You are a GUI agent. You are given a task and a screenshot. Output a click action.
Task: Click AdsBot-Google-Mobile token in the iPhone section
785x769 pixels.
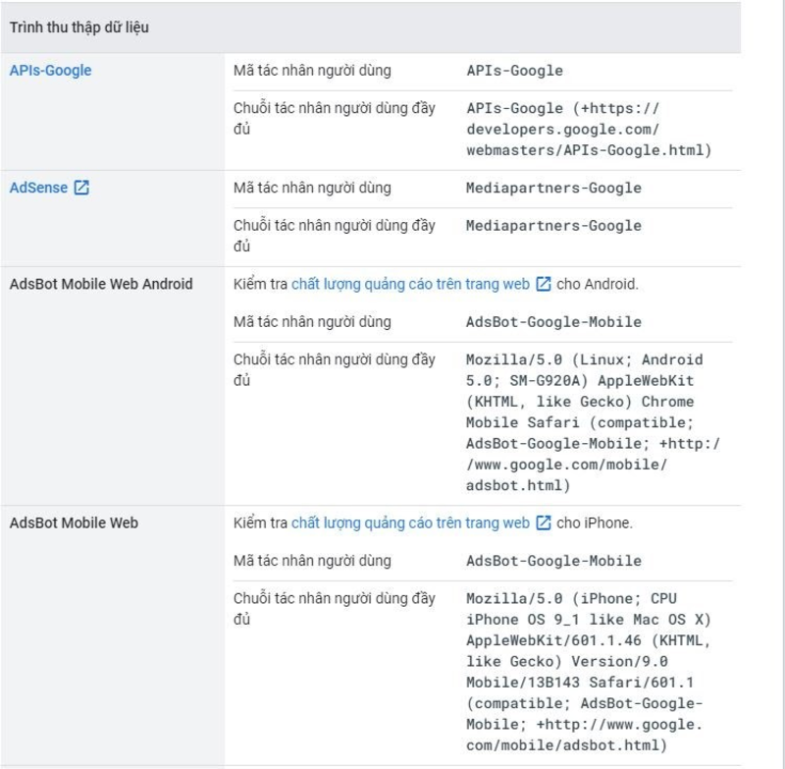point(553,561)
